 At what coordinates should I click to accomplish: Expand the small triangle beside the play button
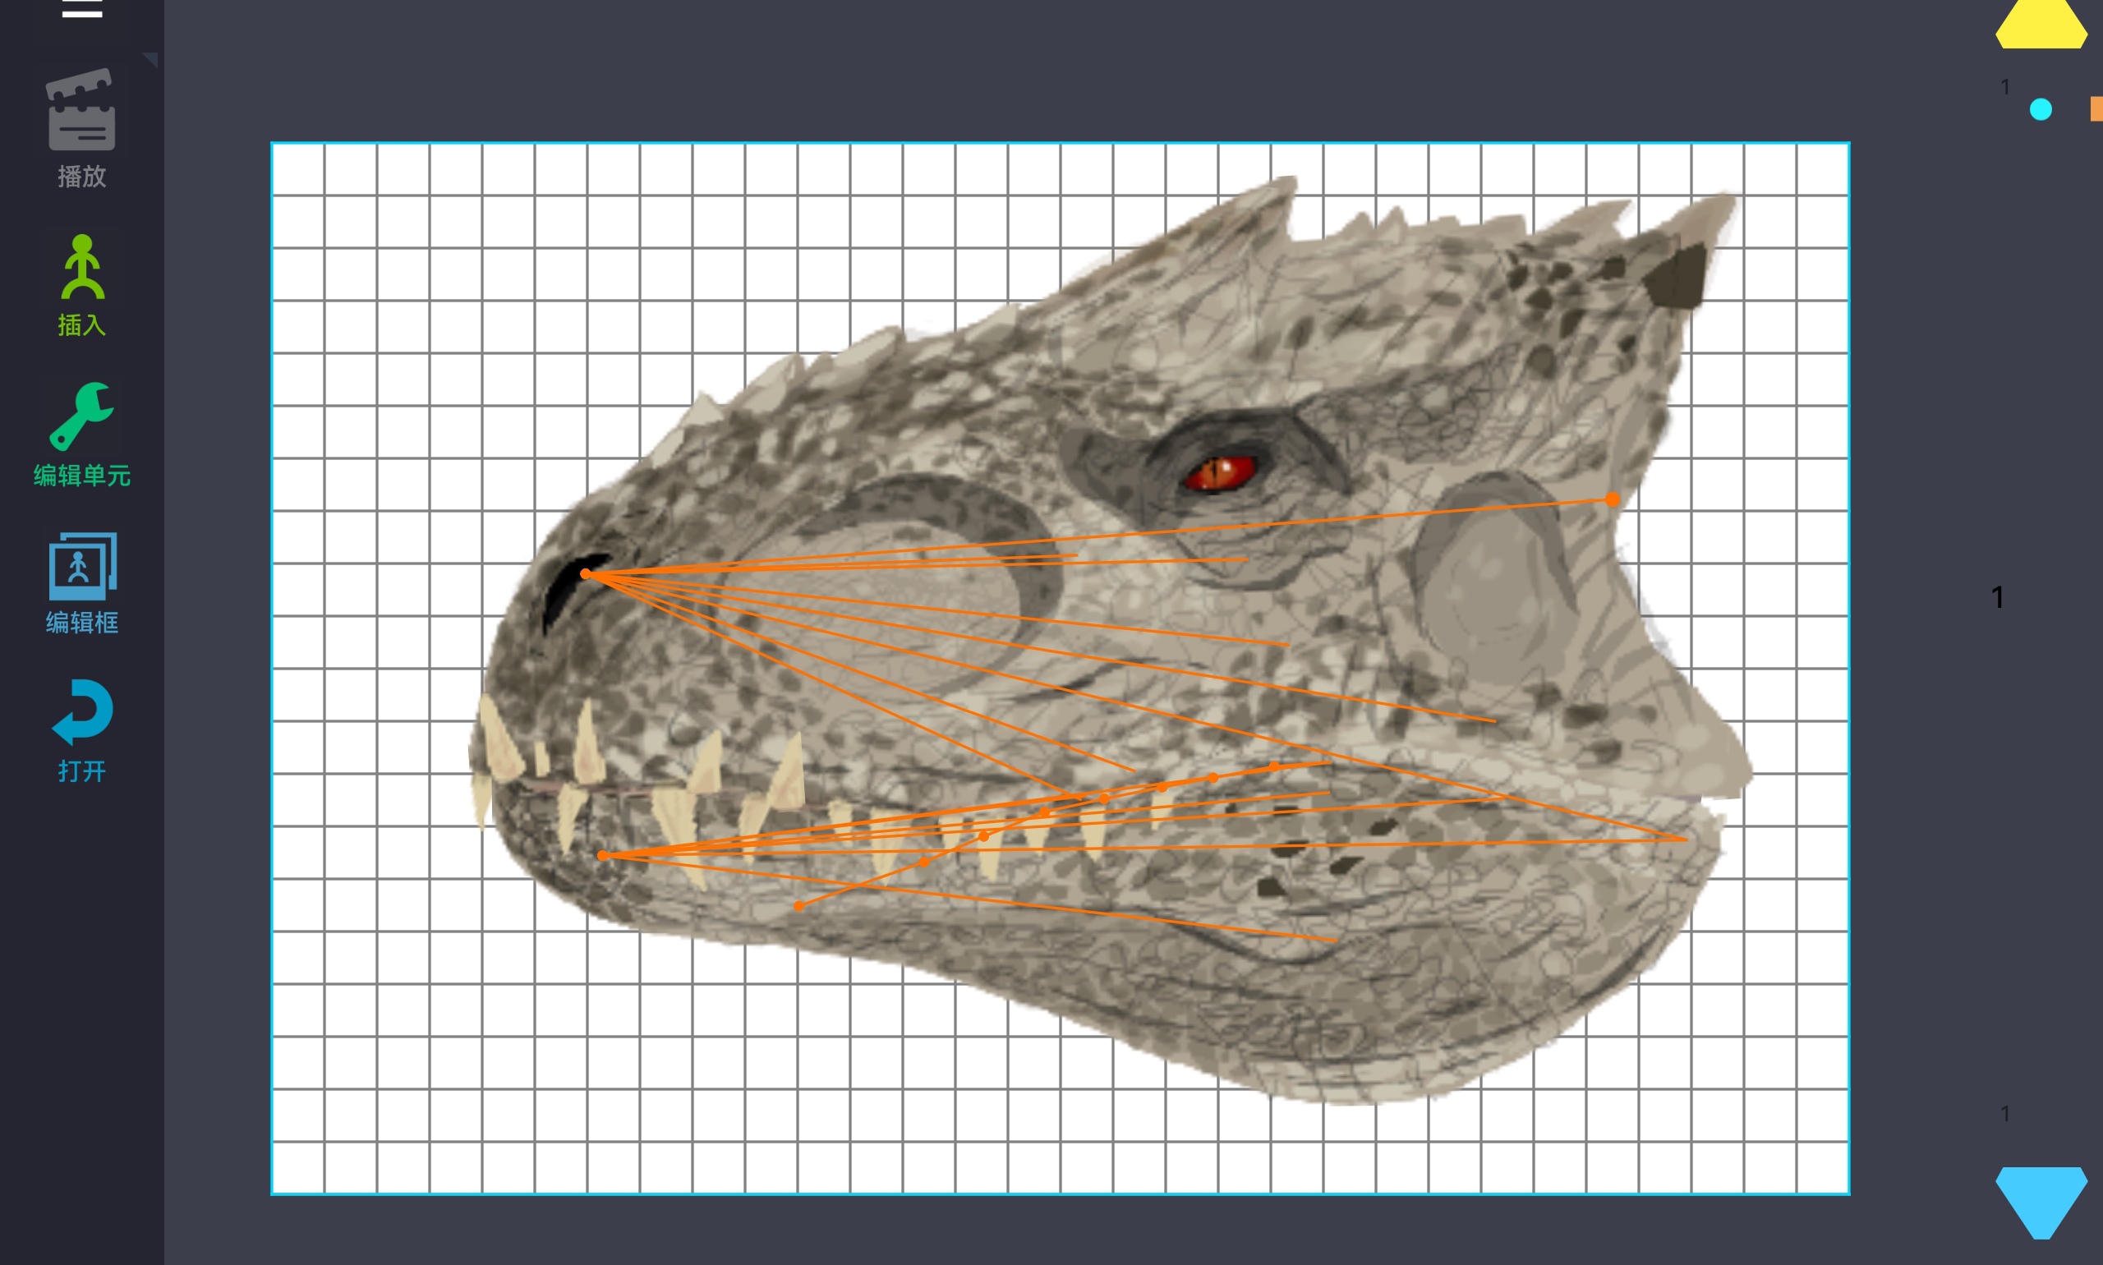[x=151, y=59]
